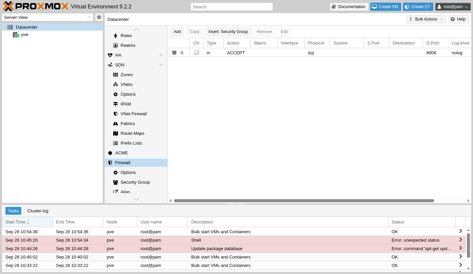The image size is (473, 274).
Task: Click the ACME certificate icon
Action: [x=110, y=153]
